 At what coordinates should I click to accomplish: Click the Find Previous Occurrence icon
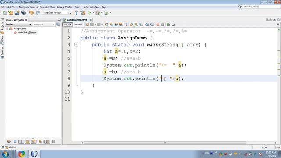tap(112, 25)
